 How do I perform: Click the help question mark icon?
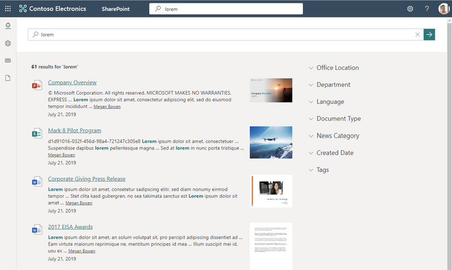tap(427, 9)
